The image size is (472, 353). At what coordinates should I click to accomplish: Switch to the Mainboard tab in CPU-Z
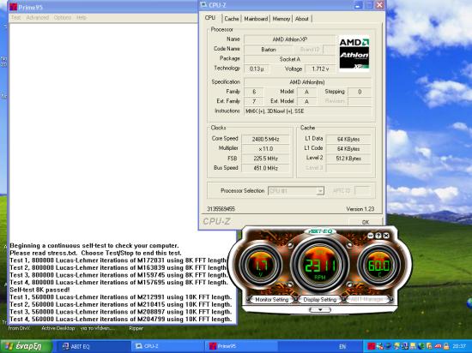pos(256,19)
